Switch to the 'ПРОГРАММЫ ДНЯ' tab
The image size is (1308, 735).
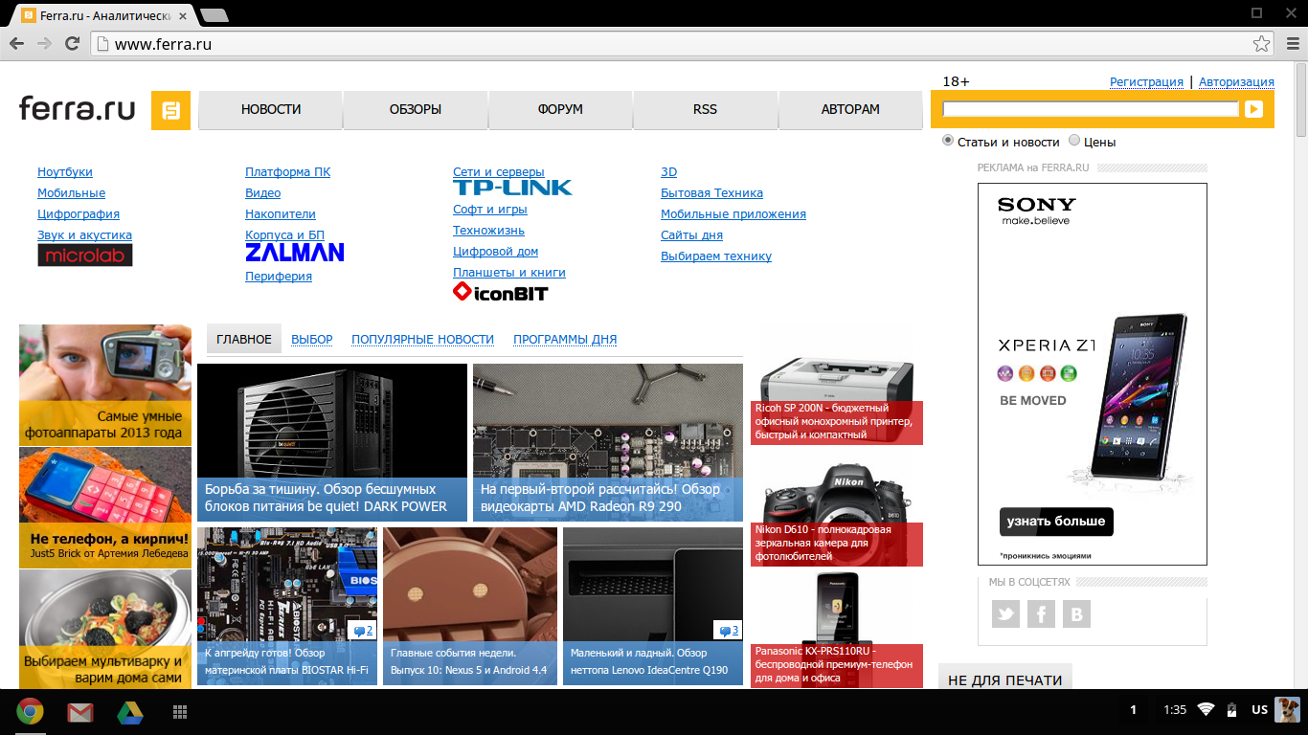point(565,340)
